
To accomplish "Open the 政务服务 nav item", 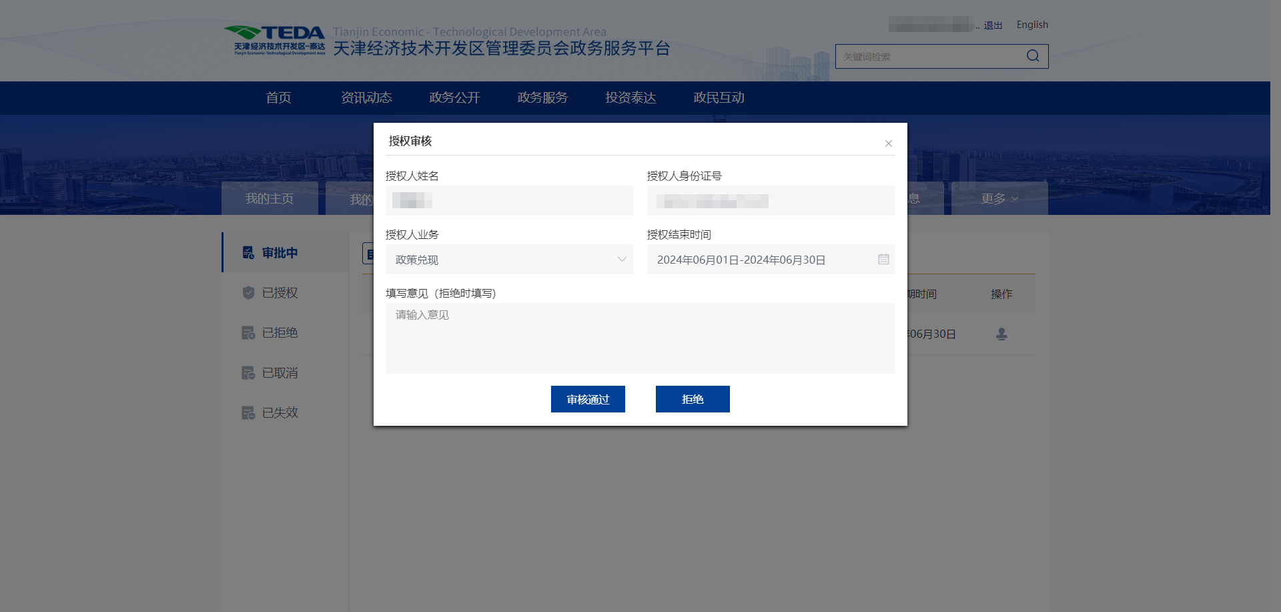I will click(542, 97).
